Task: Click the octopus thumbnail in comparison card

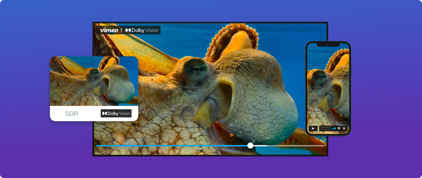Action: tap(94, 81)
